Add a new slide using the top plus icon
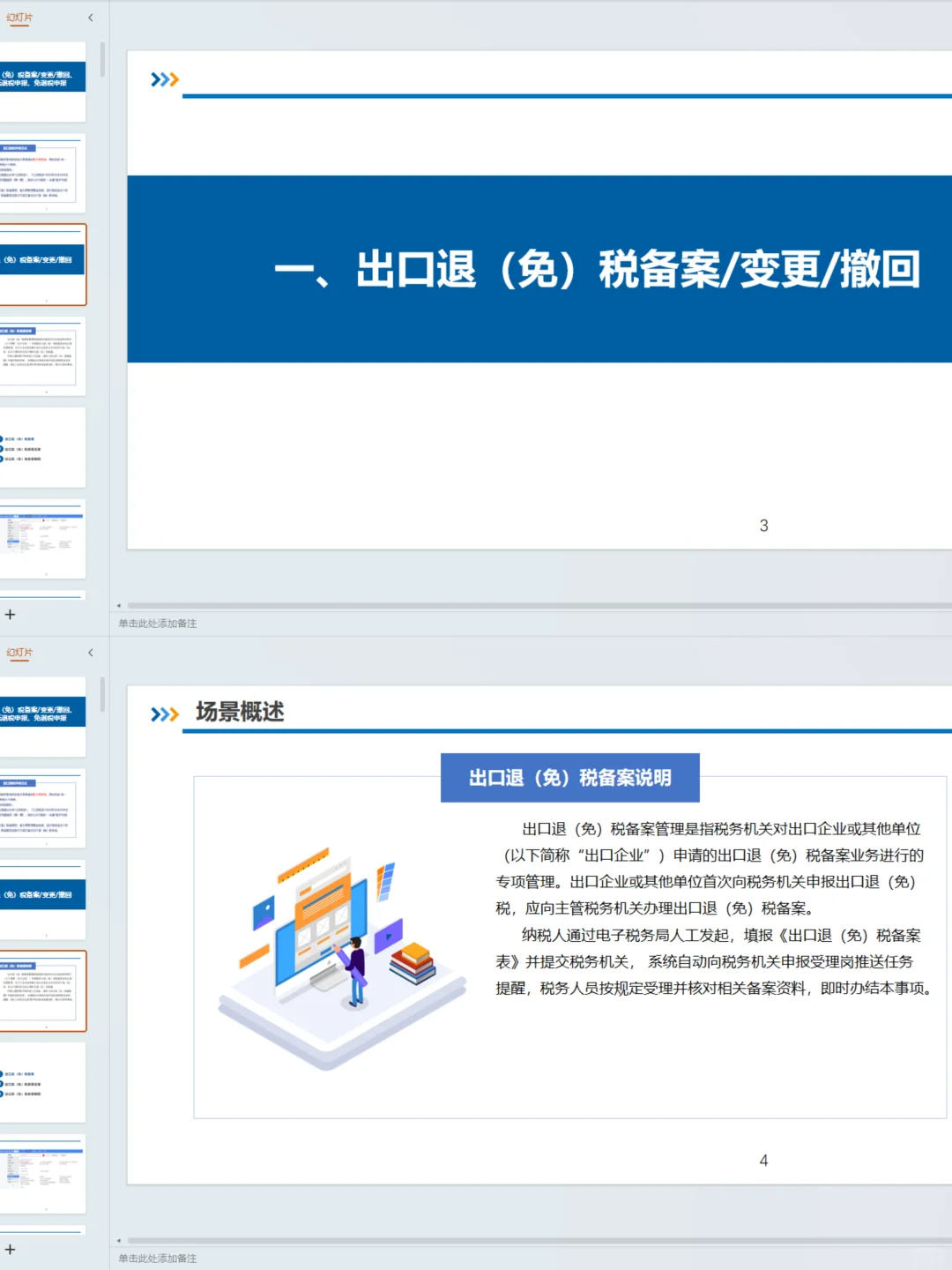 pos(10,613)
